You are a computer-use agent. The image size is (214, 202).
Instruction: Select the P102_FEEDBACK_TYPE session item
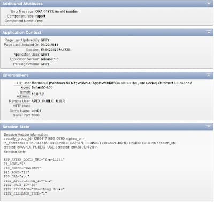25,193
